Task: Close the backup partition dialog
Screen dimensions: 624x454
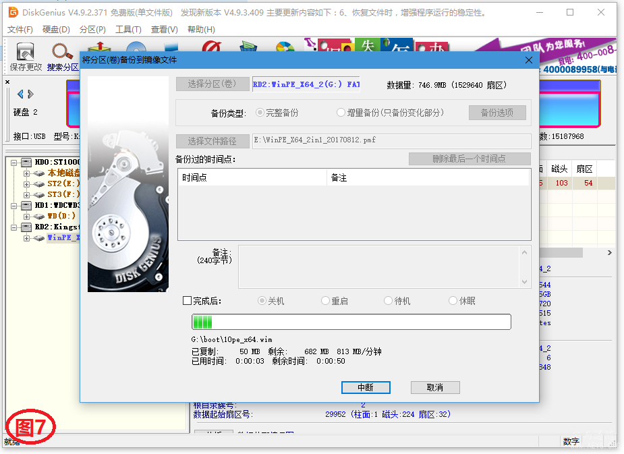Action: pos(528,60)
